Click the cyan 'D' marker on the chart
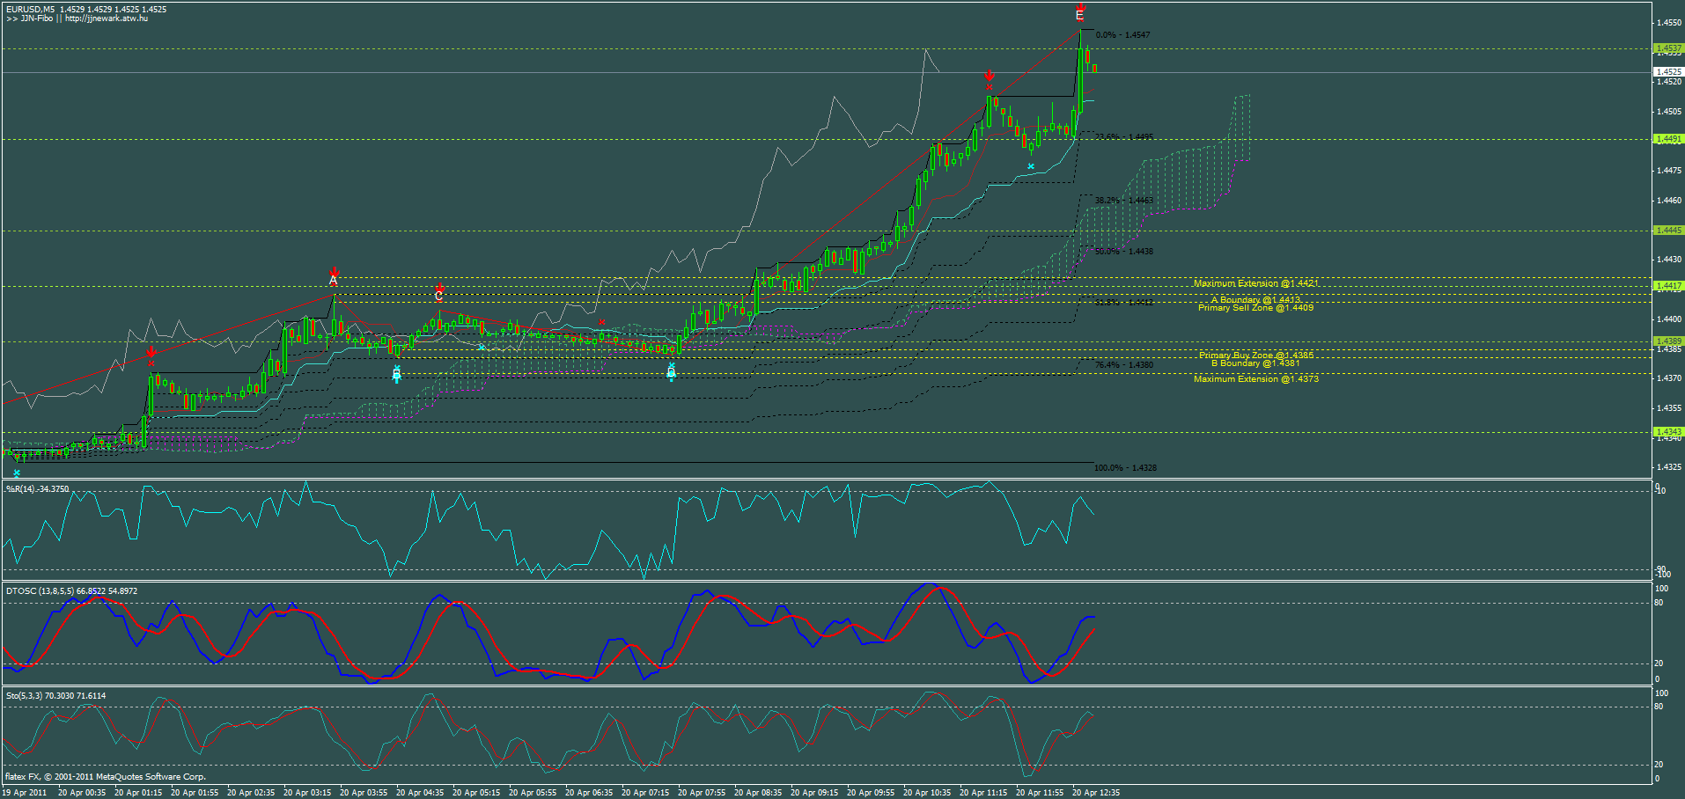The height and width of the screenshot is (799, 1685). [x=671, y=373]
